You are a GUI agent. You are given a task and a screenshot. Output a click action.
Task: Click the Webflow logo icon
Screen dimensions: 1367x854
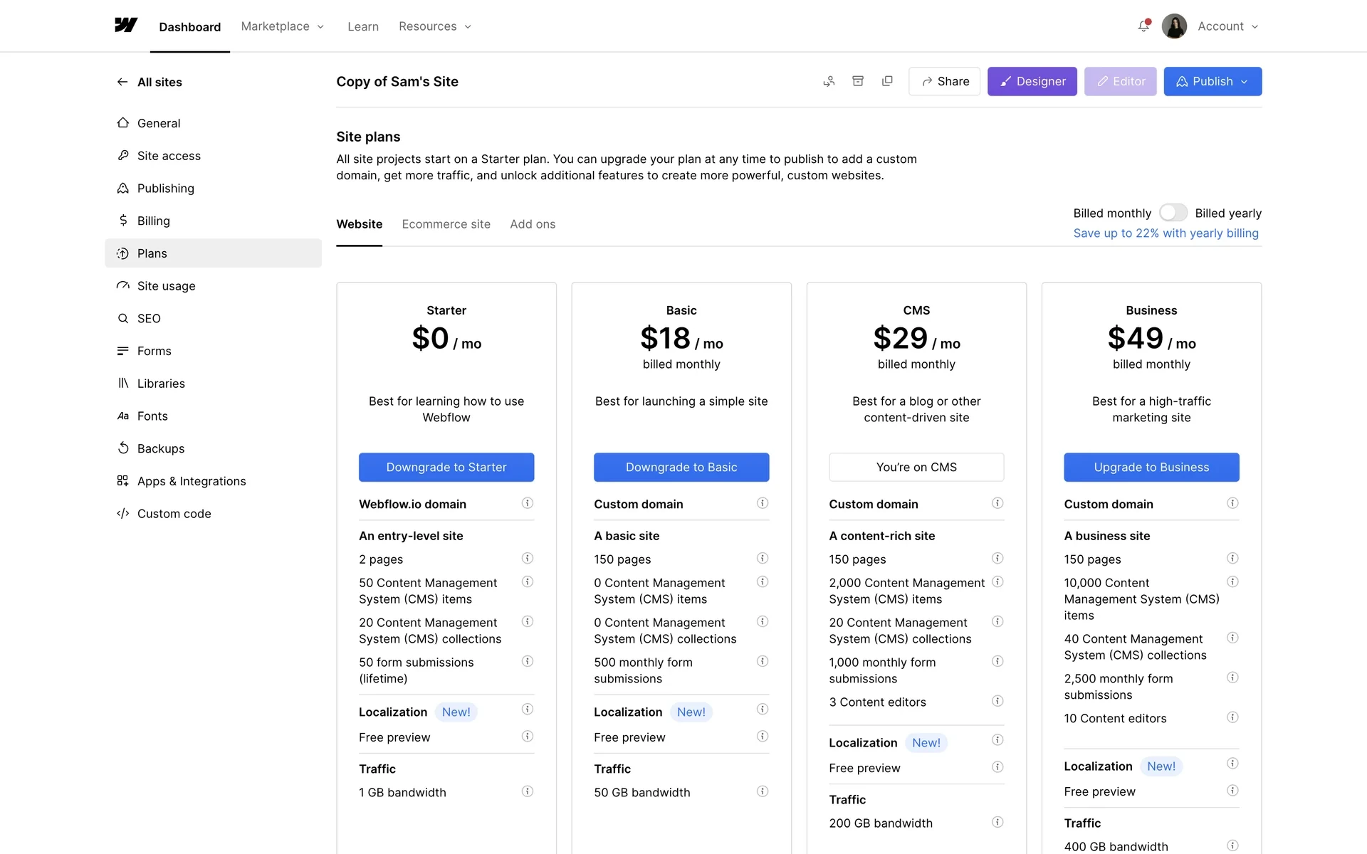(126, 26)
